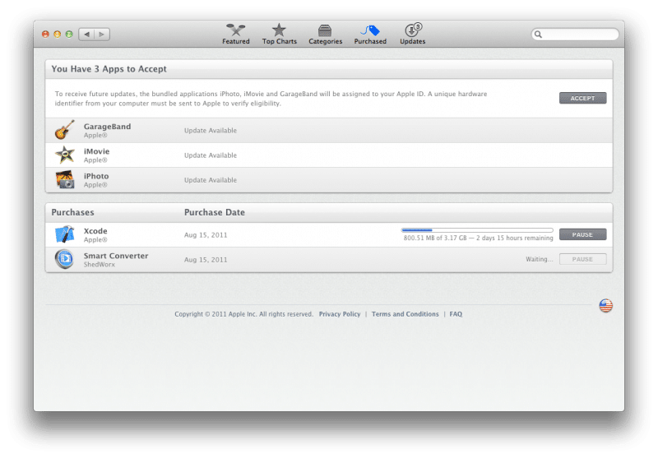Select the GarageBand app name

pyautogui.click(x=107, y=127)
